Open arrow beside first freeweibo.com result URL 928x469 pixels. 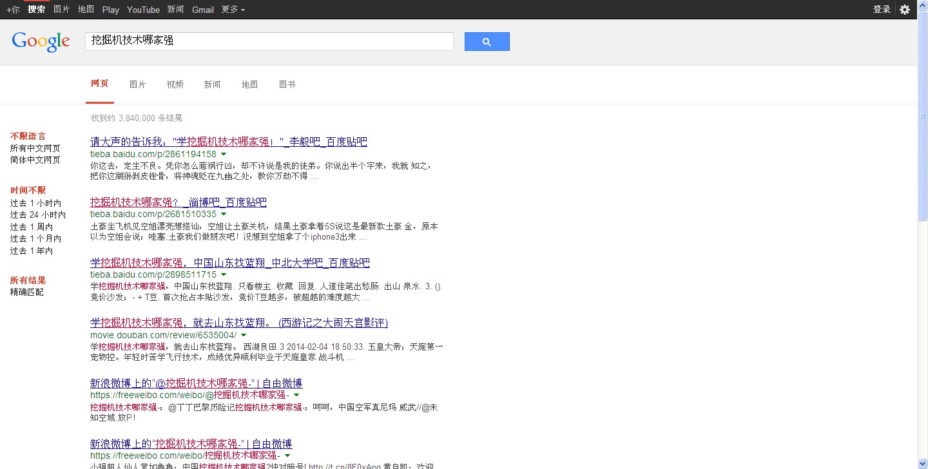[x=296, y=395]
